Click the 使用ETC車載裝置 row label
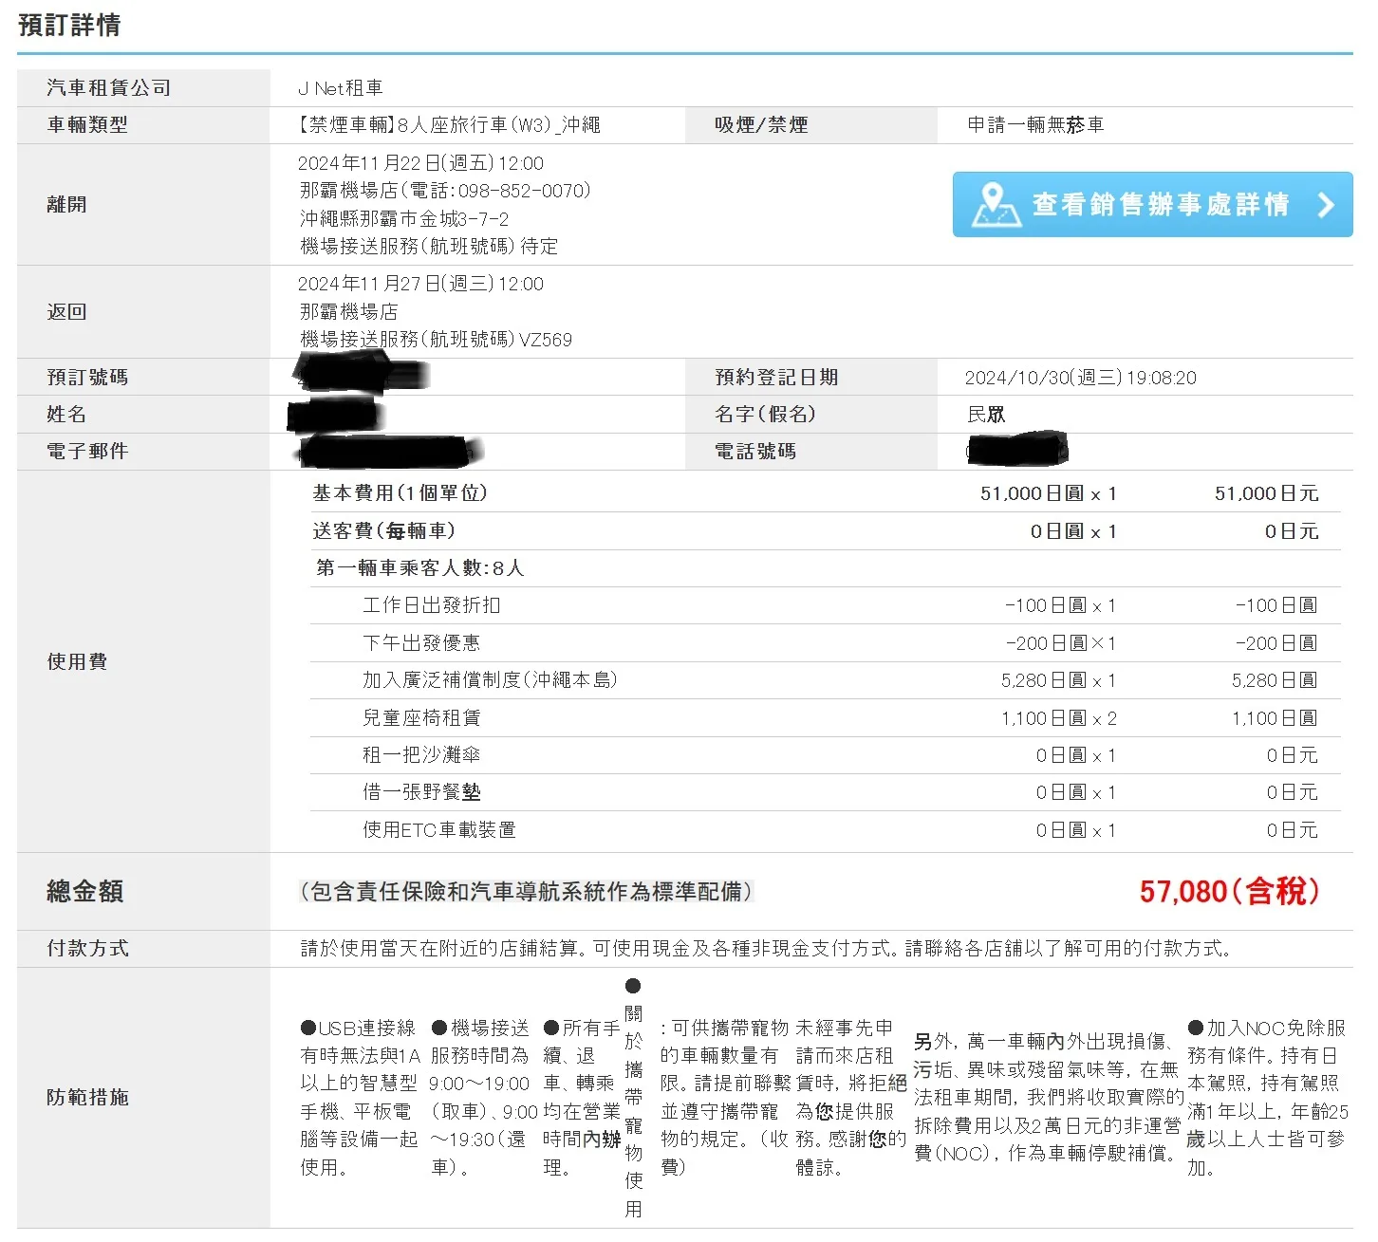Viewport: 1378px width, 1242px height. coord(439,830)
